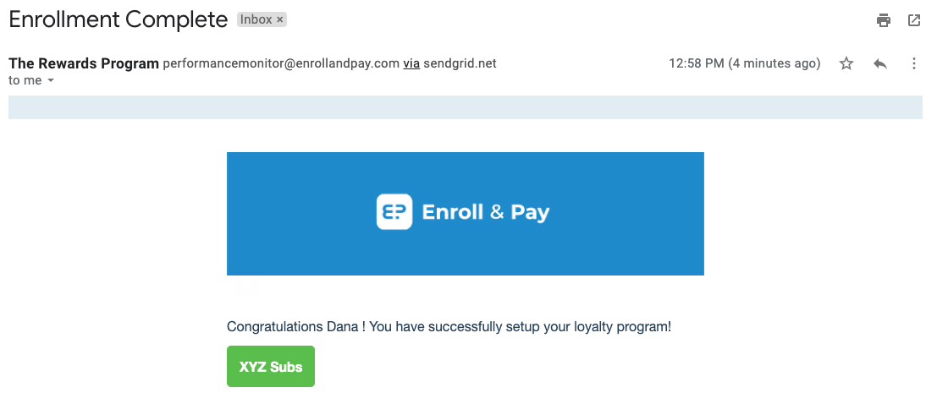The height and width of the screenshot is (420, 926).
Task: Click the performancemonitor@enrollandpay.com address
Action: (281, 63)
